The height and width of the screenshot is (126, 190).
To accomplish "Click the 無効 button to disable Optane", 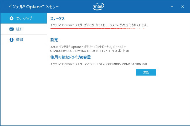I will click(x=146, y=72).
